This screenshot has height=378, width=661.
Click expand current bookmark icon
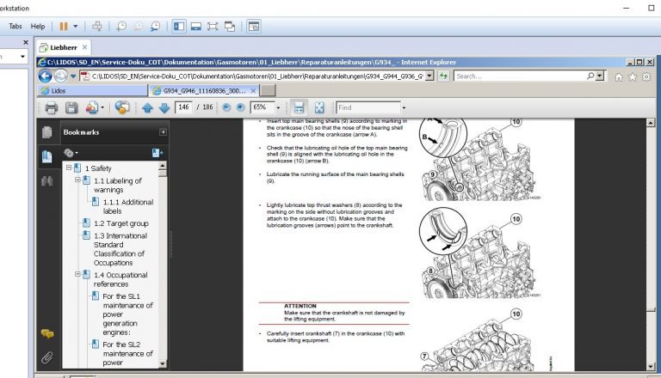[x=158, y=153]
